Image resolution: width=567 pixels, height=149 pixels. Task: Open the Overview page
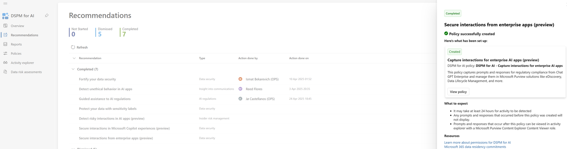18,26
